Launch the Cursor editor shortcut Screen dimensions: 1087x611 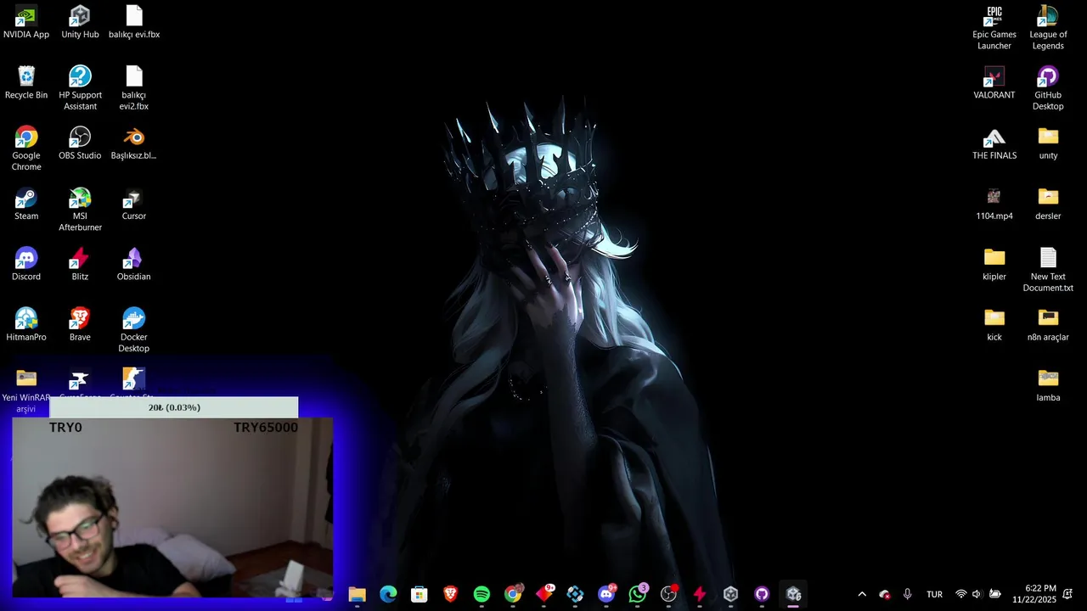point(134,204)
